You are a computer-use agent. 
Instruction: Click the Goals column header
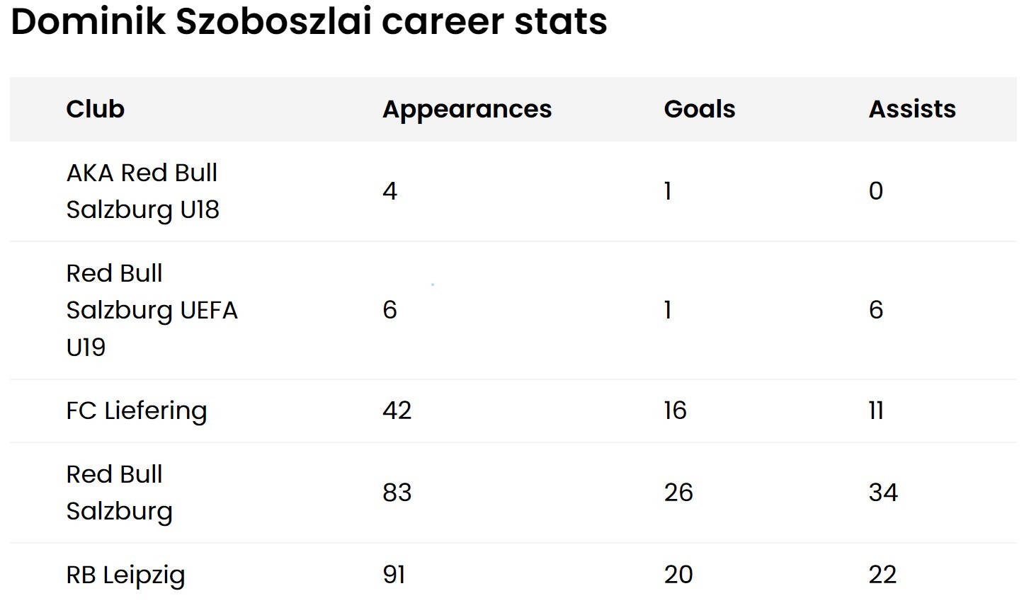coord(699,109)
